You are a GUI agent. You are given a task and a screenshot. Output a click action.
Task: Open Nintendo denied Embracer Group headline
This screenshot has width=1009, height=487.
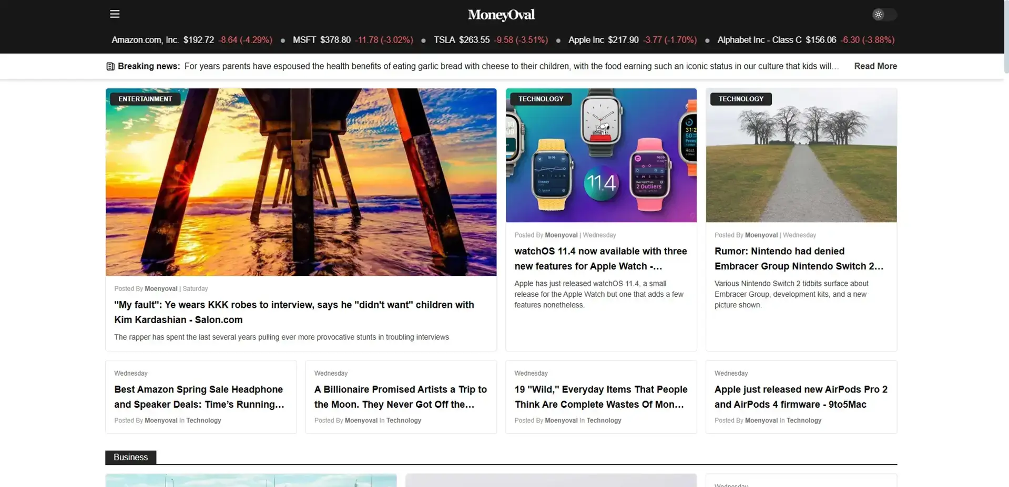(x=798, y=258)
